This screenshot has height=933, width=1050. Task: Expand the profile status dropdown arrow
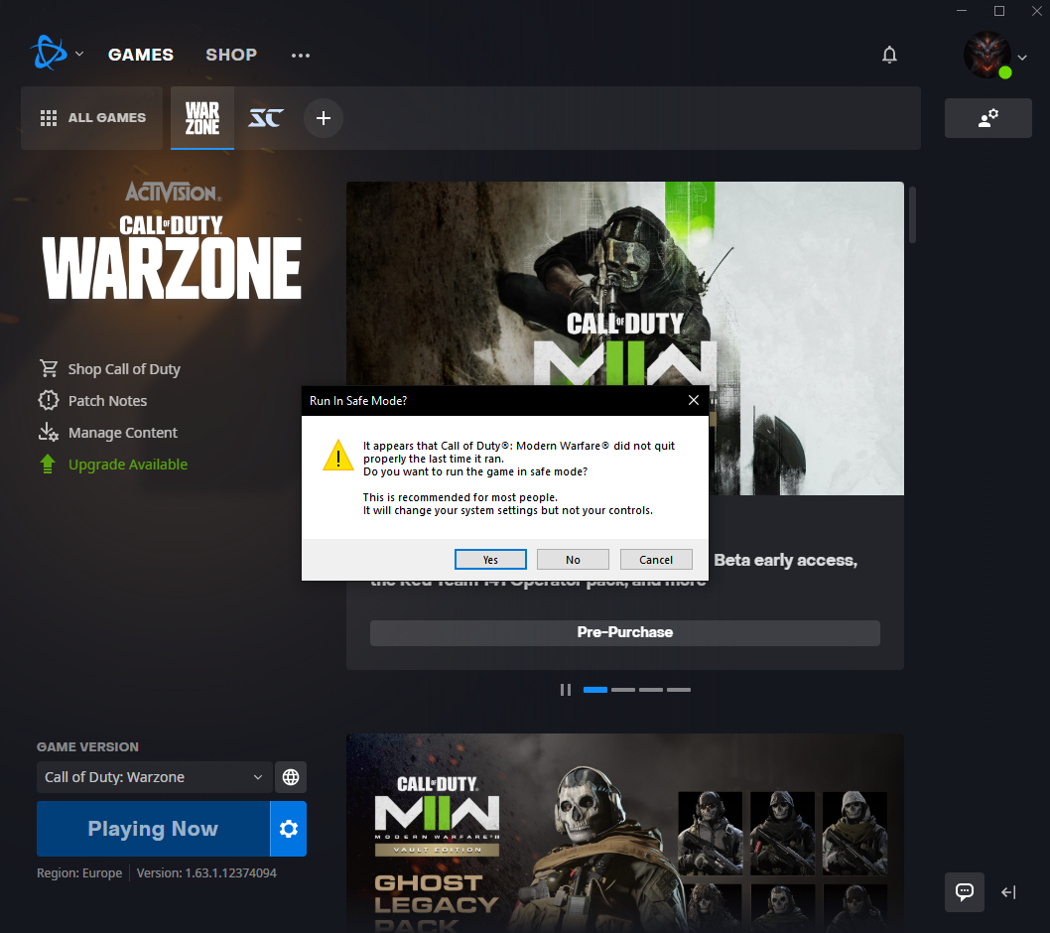[x=1022, y=58]
